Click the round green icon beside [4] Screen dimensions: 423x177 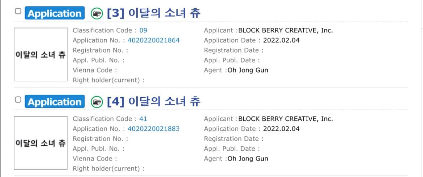[x=97, y=102]
